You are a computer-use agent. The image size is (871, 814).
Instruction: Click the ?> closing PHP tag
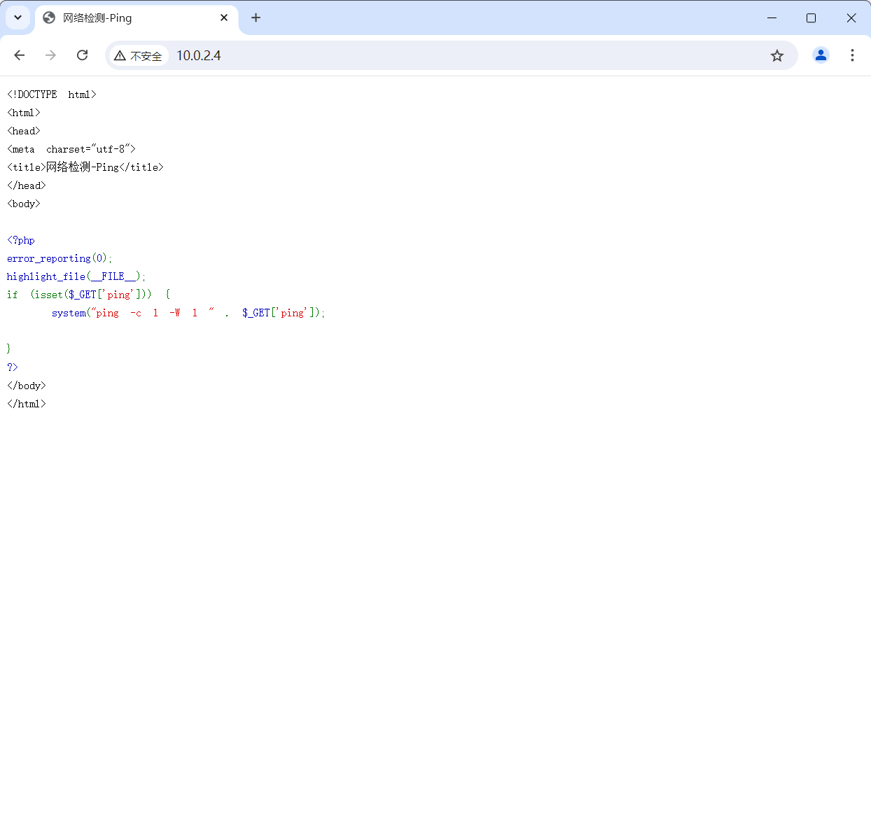pos(13,367)
